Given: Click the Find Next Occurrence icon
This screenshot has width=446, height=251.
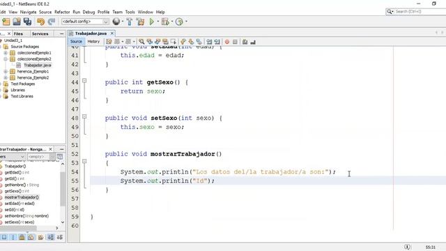Looking at the screenshot, I should pos(157,42).
